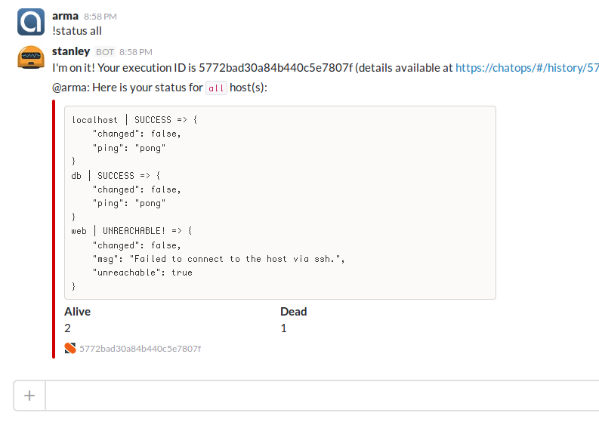Open arma's avatar profile picture
This screenshot has height=425, width=599.
tap(31, 22)
